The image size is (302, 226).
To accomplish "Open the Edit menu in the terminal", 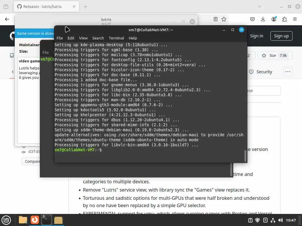I will [71, 38].
